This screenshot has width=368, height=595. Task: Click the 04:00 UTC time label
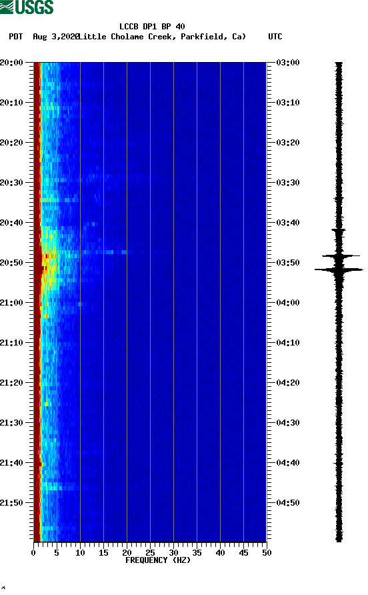click(288, 303)
